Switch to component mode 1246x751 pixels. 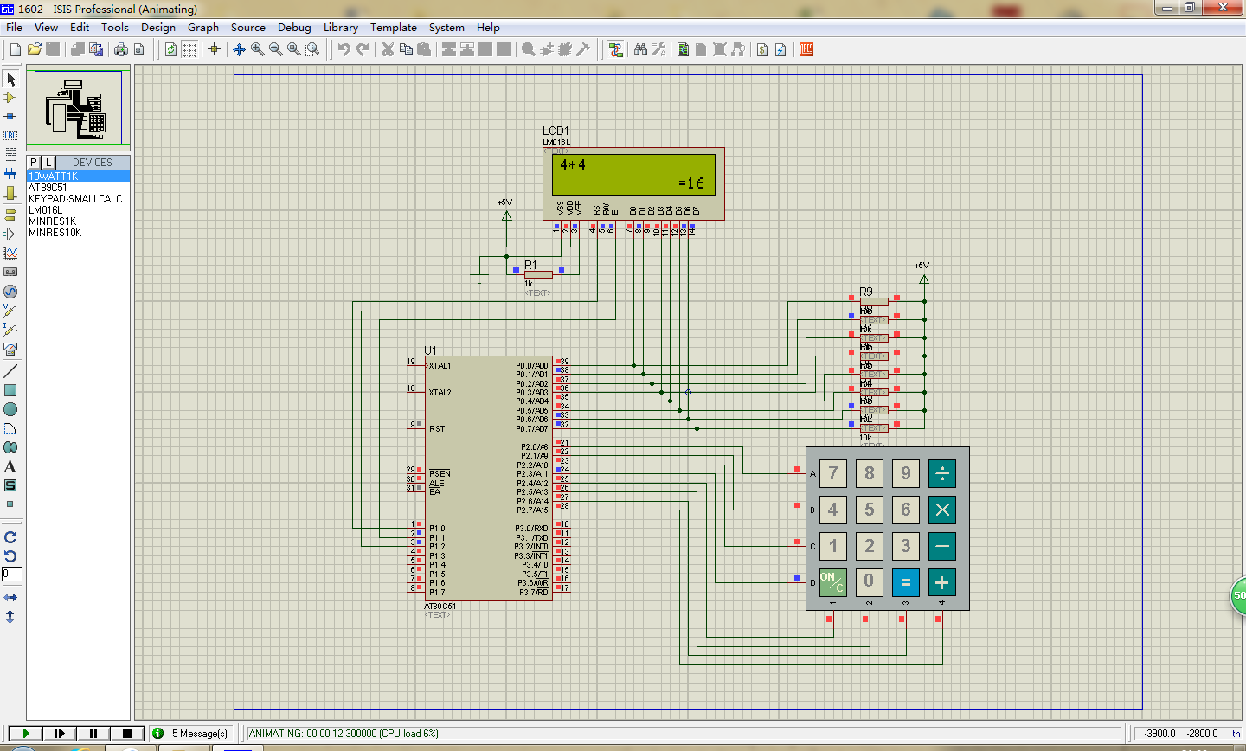click(x=10, y=98)
